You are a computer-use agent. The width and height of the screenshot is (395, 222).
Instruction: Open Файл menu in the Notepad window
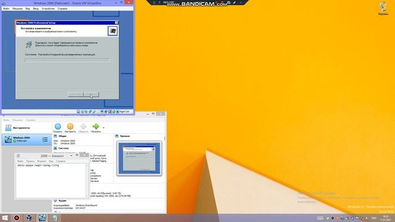click(20, 161)
